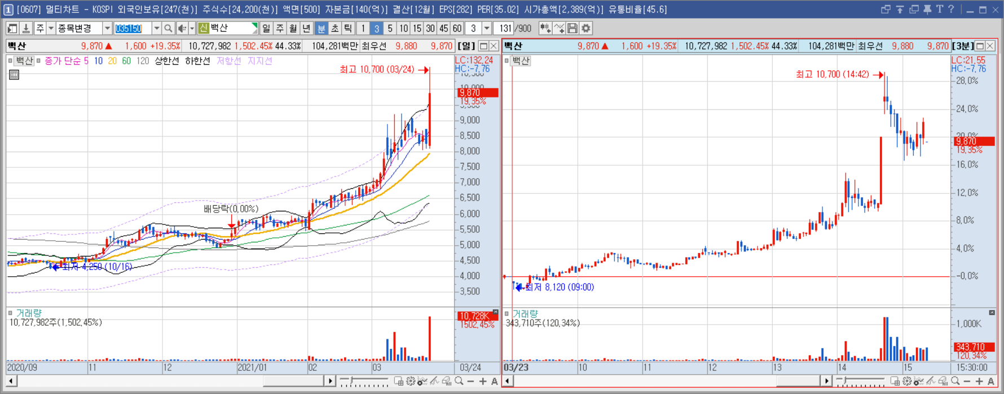Toggle the 거래량 volume indicator in left chart

10,313
